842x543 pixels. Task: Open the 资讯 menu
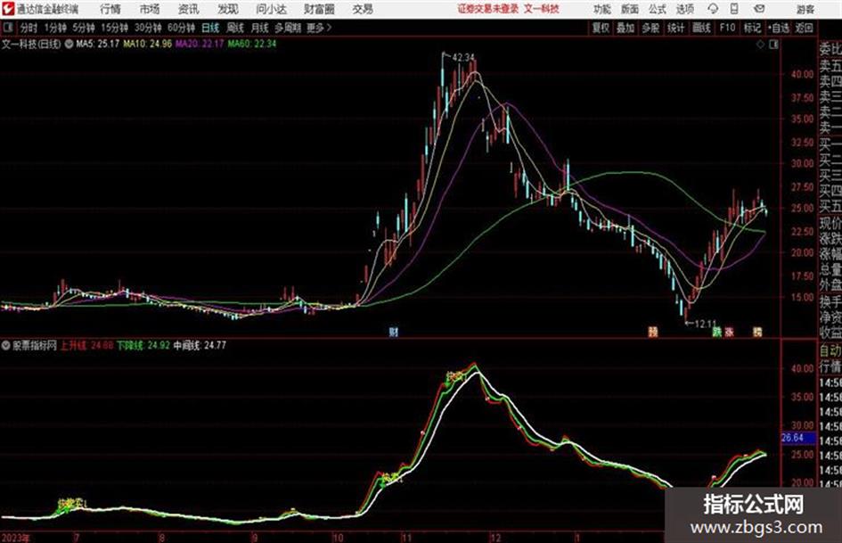(189, 9)
